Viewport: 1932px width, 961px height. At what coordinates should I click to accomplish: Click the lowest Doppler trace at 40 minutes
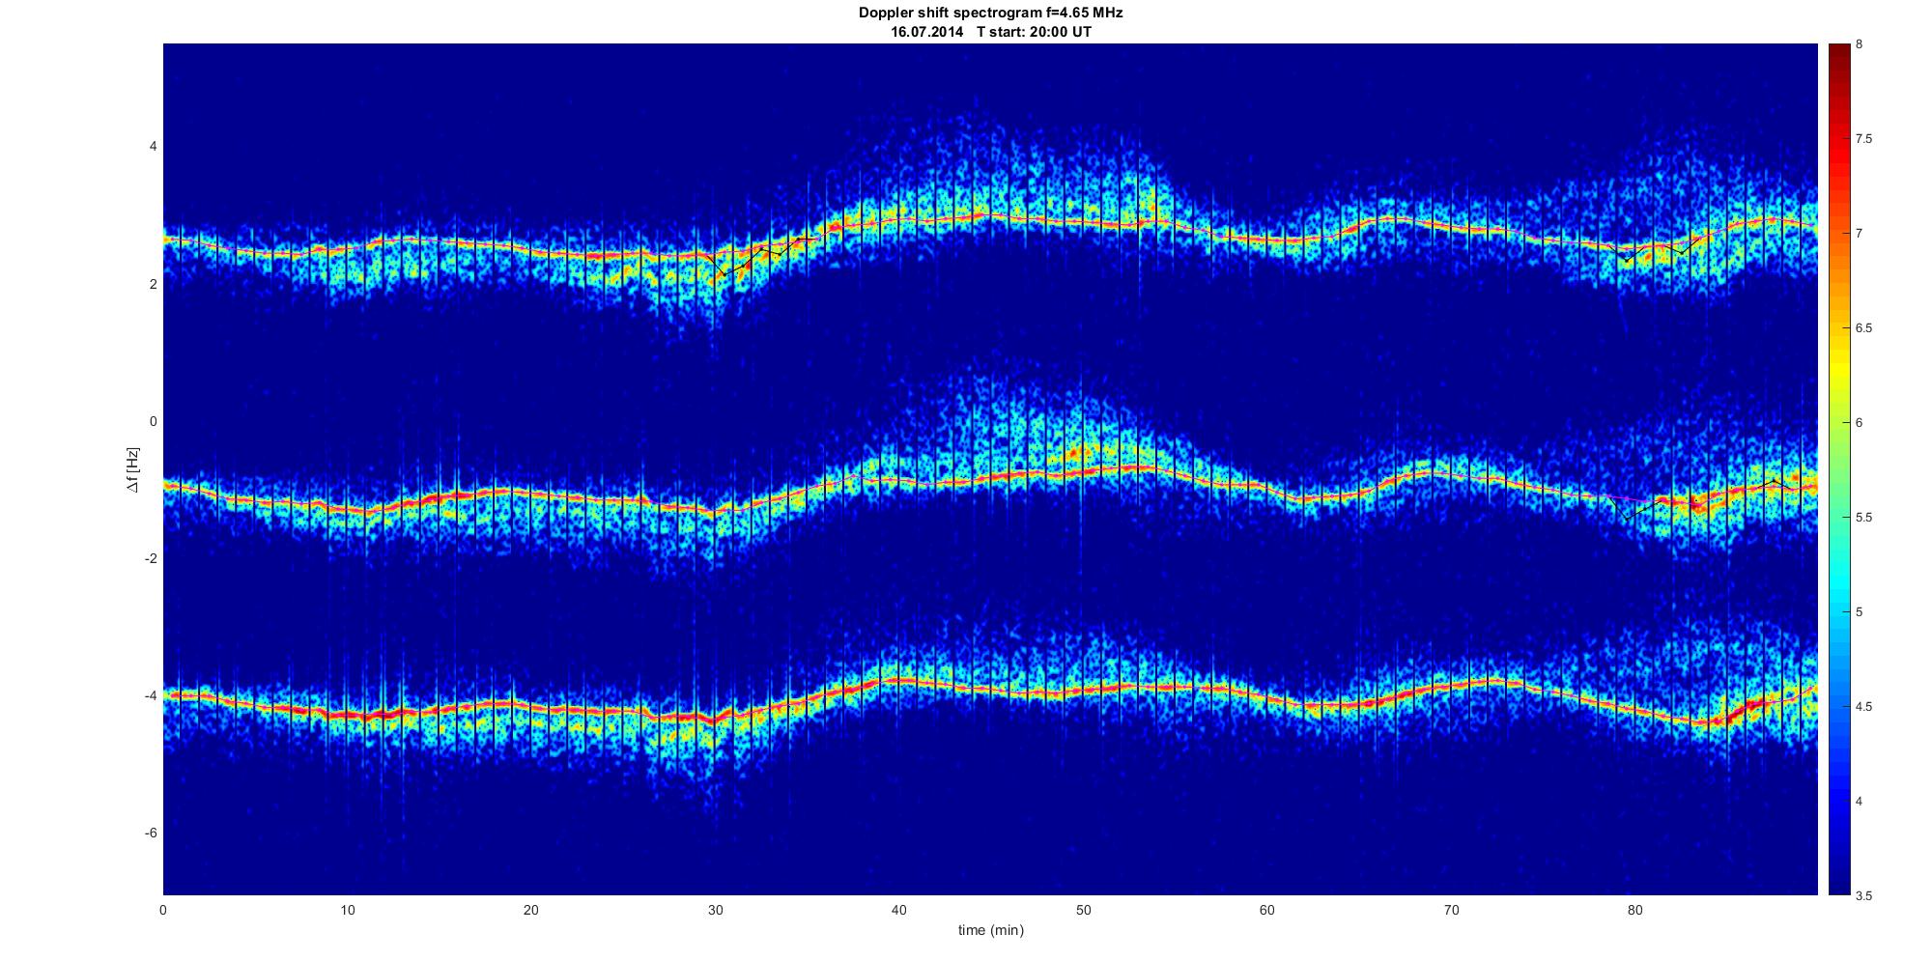pyautogui.click(x=899, y=682)
